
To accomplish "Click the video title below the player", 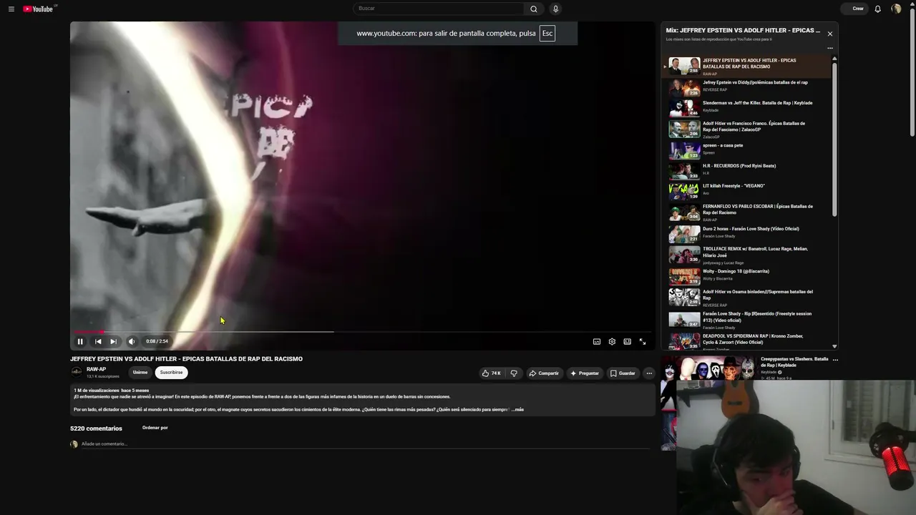I will click(186, 359).
